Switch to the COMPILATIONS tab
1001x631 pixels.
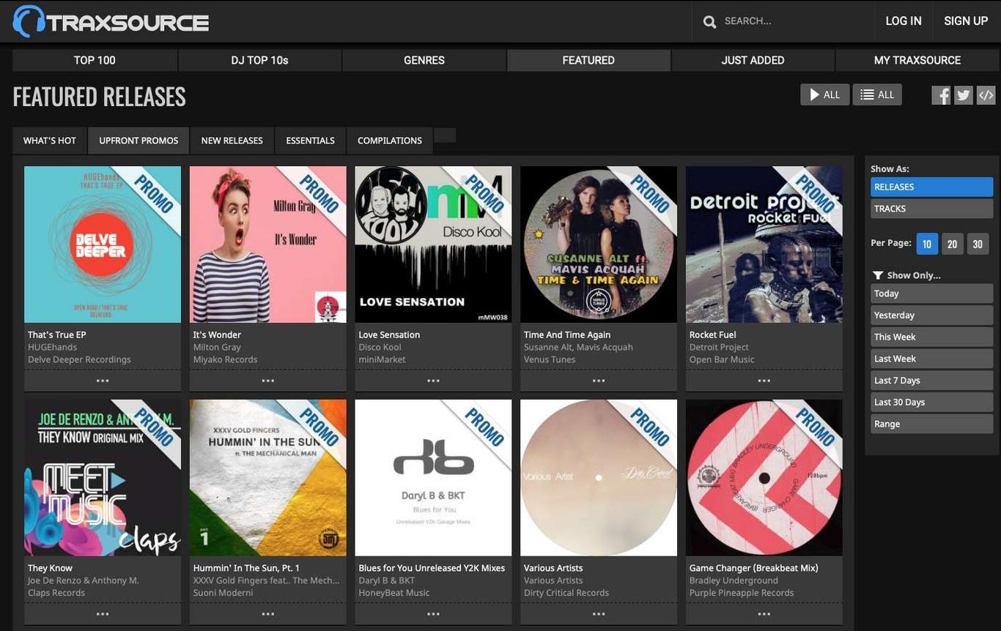coord(390,141)
